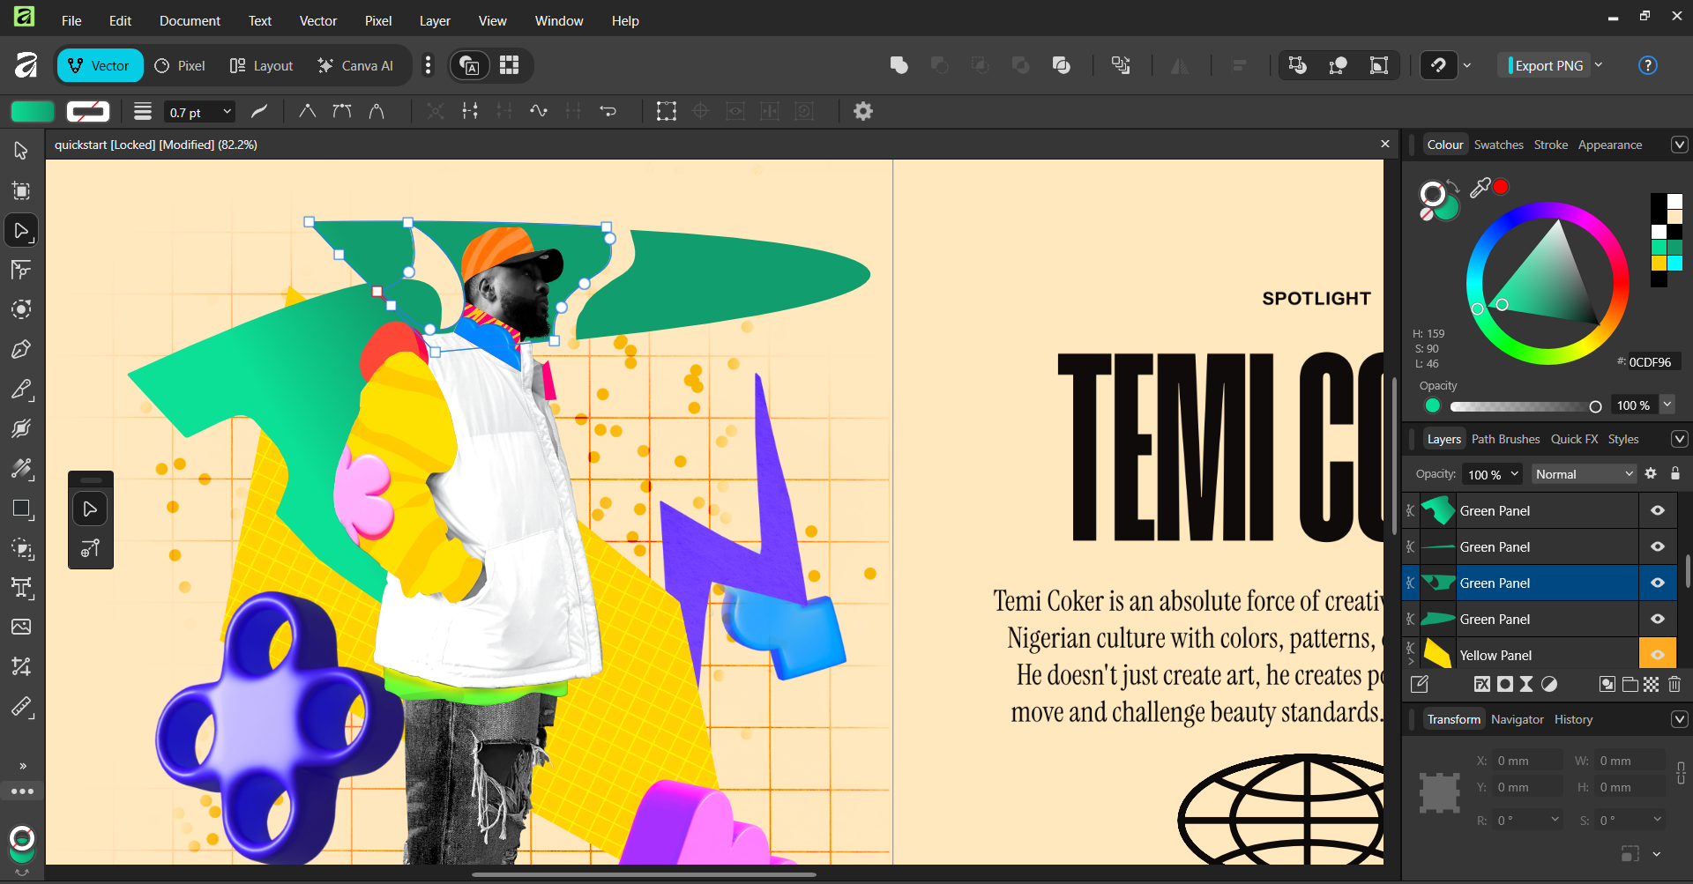The width and height of the screenshot is (1693, 884).
Task: Open the Layer menu
Action: click(434, 20)
